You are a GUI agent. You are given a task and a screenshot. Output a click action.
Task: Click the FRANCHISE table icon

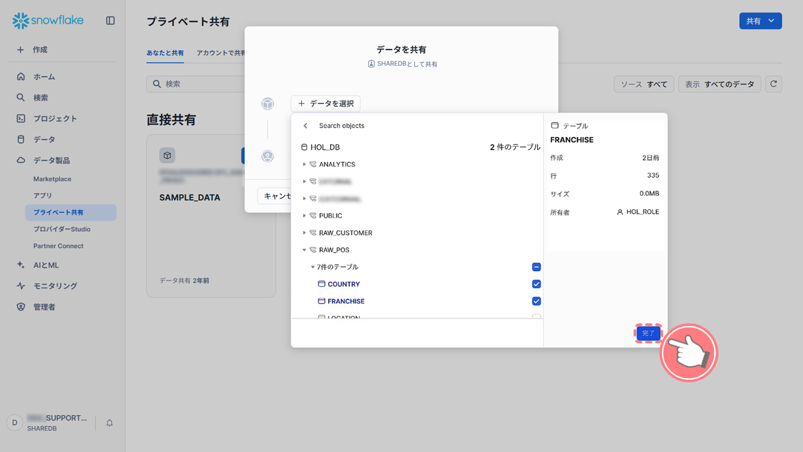pyautogui.click(x=322, y=301)
